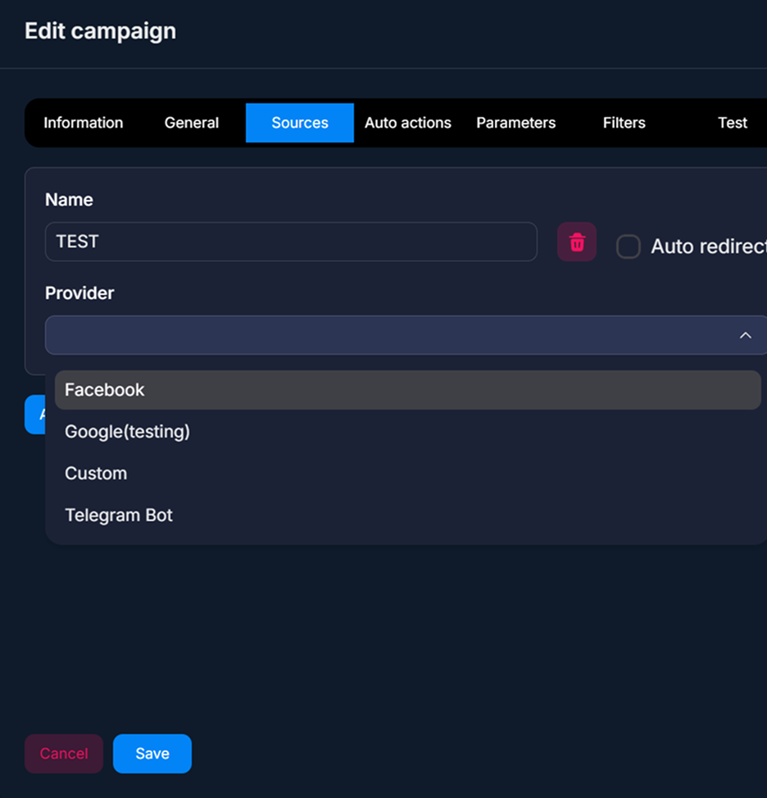Open the General tab
This screenshot has width=767, height=798.
(192, 123)
